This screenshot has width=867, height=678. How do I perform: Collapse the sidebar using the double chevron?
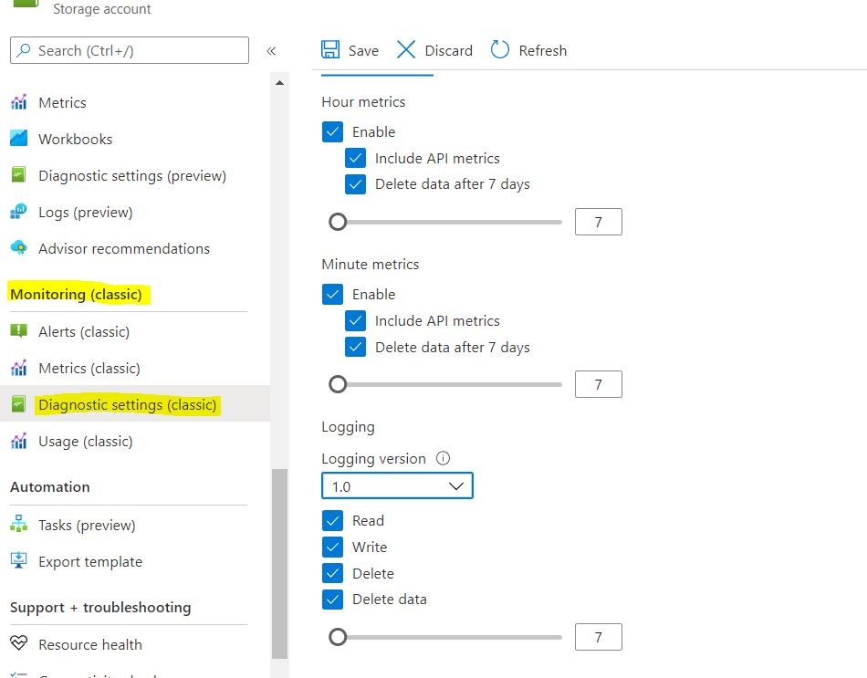[x=271, y=50]
